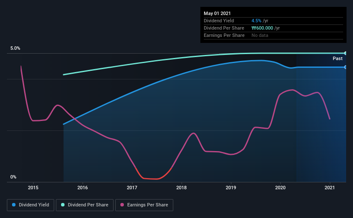Image resolution: width=353 pixels, height=218 pixels.
Task: Select the 2017 x-axis label
Action: 132,188
